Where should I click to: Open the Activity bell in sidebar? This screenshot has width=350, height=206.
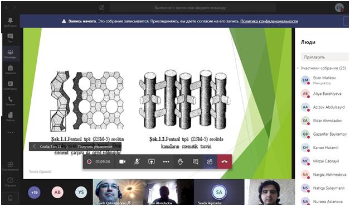pyautogui.click(x=10, y=22)
